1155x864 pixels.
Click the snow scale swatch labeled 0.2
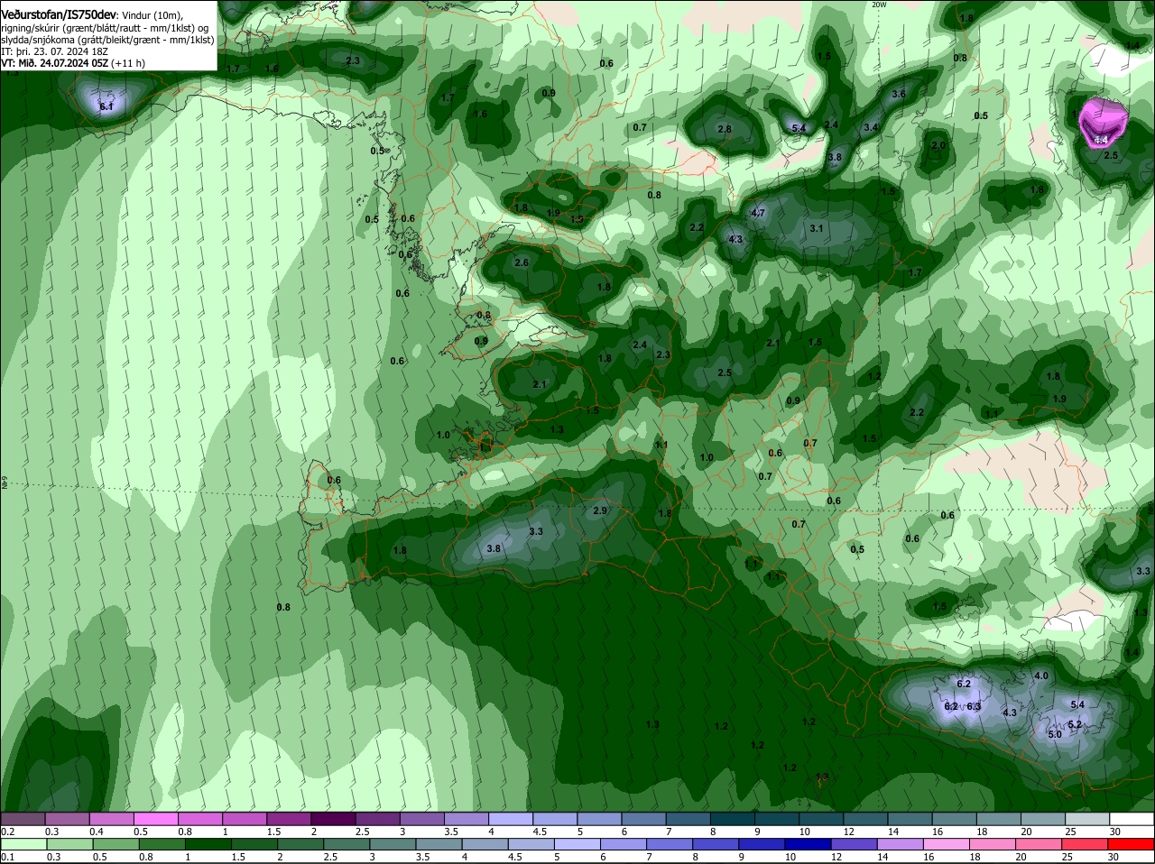click(23, 819)
